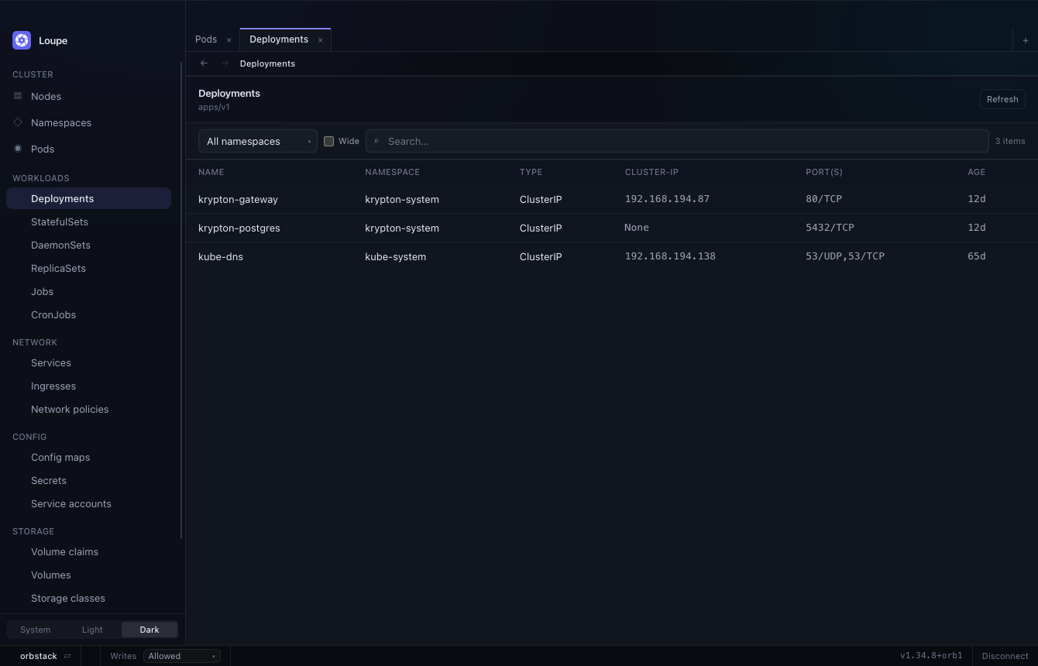Click the orbstack switch-context arrows icon

67,656
